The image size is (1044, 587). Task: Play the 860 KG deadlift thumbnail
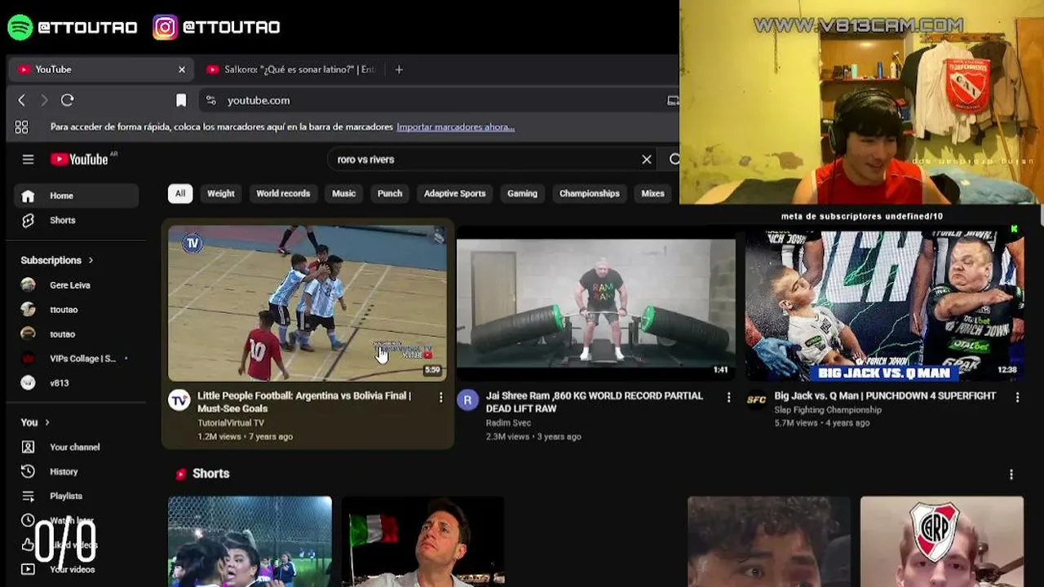(x=595, y=303)
